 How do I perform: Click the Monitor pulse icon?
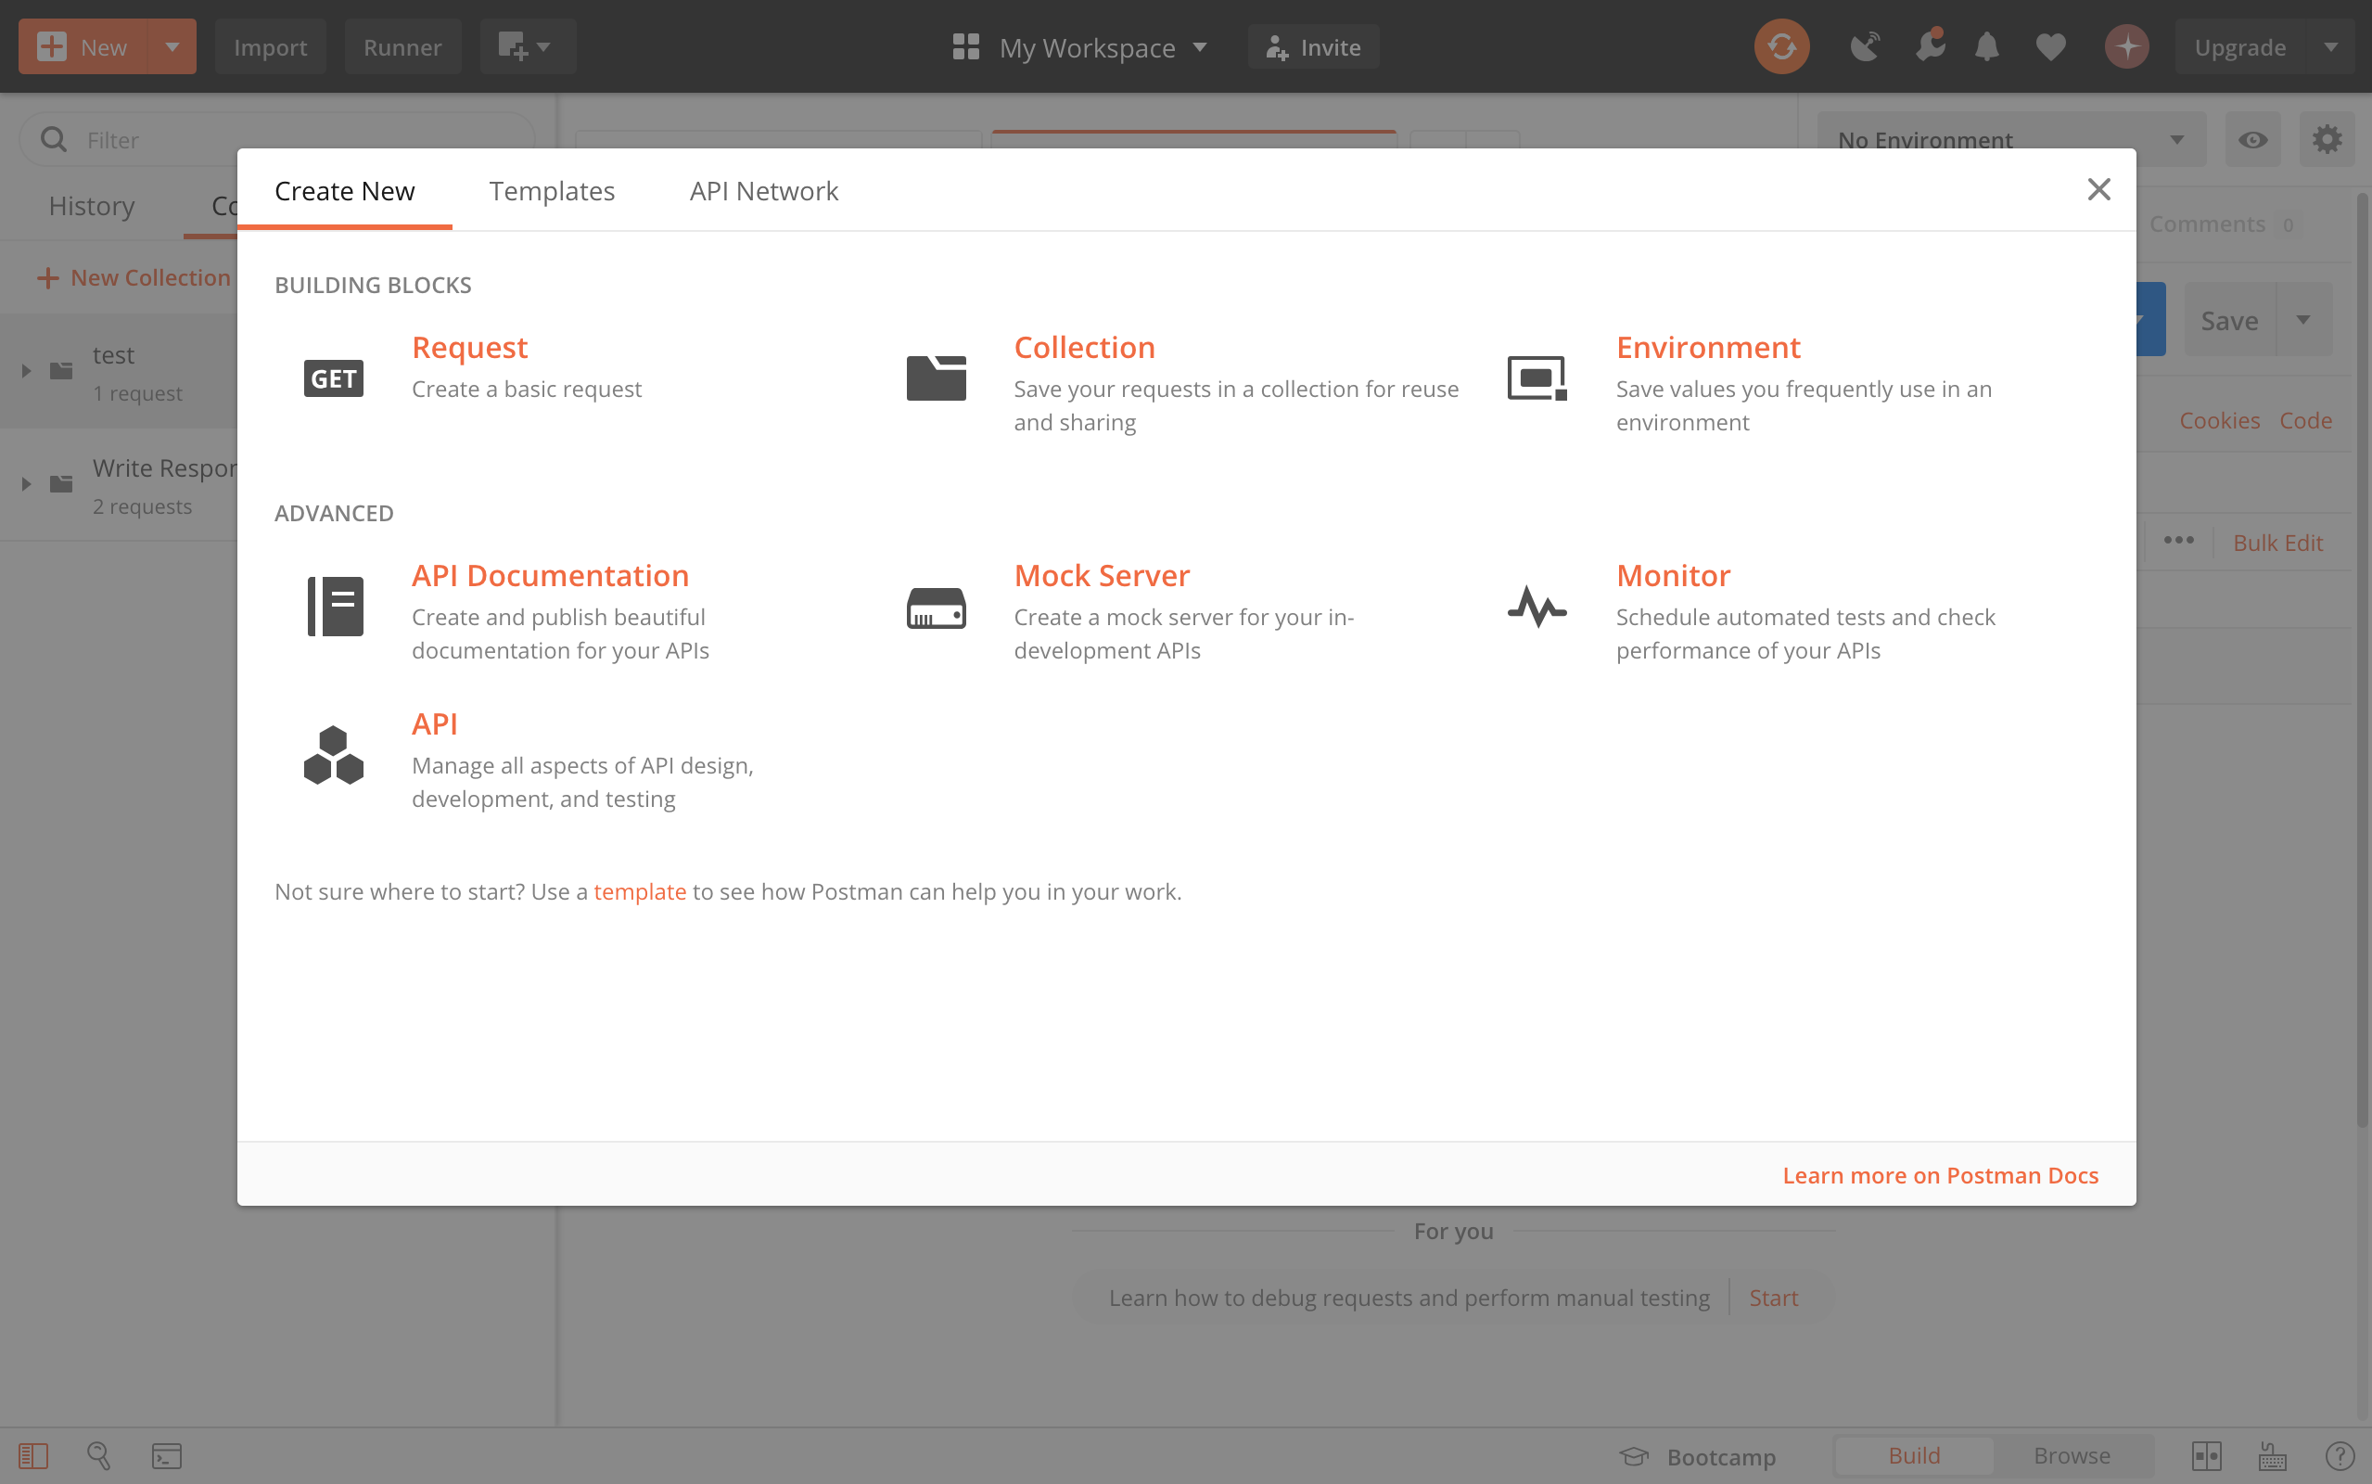click(1537, 607)
